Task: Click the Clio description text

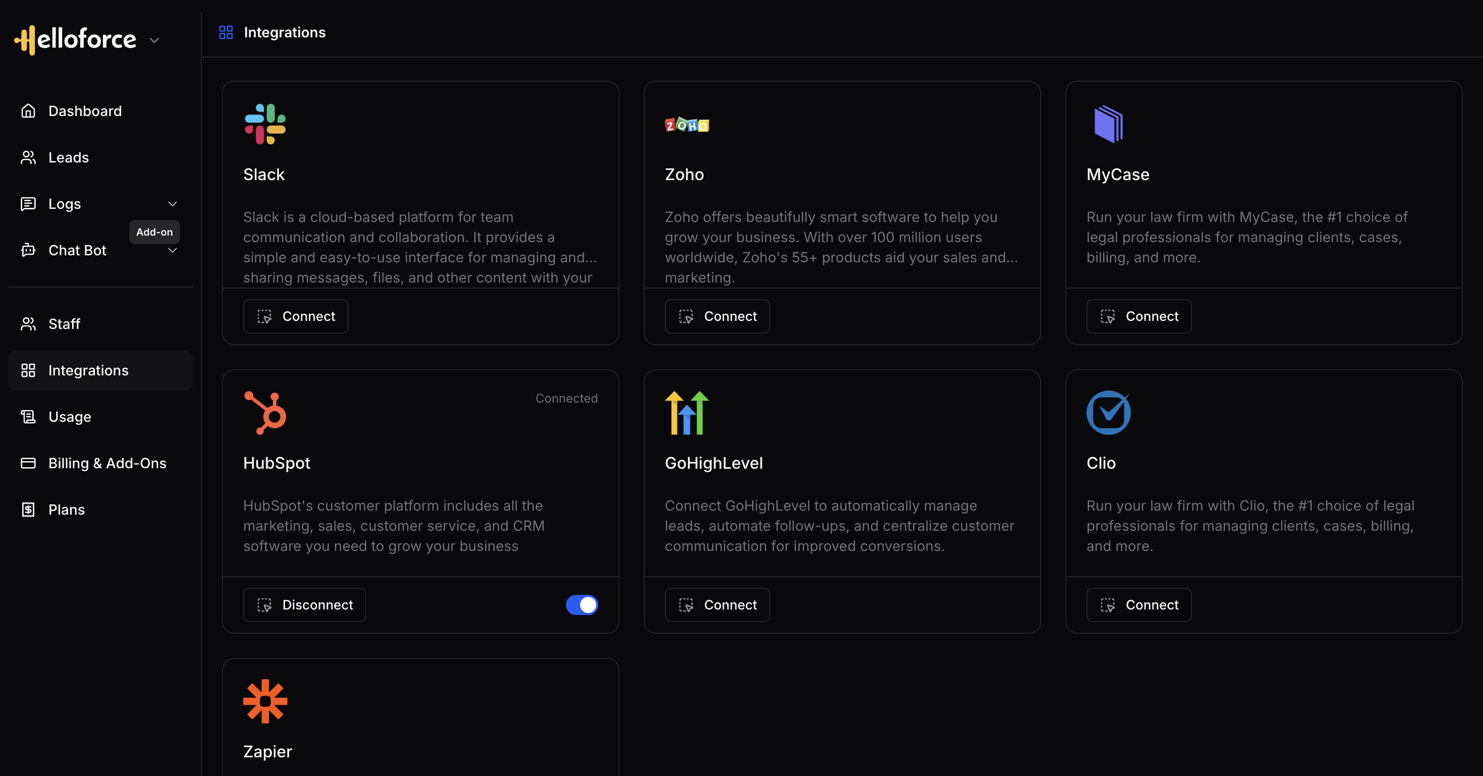Action: (x=1250, y=526)
